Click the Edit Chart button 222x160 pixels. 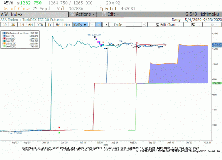pos(165,25)
